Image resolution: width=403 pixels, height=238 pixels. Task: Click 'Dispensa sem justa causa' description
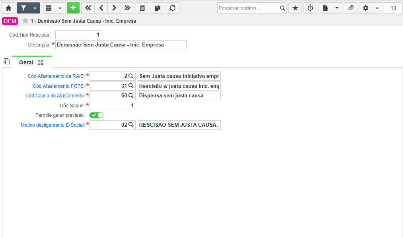pos(179,95)
